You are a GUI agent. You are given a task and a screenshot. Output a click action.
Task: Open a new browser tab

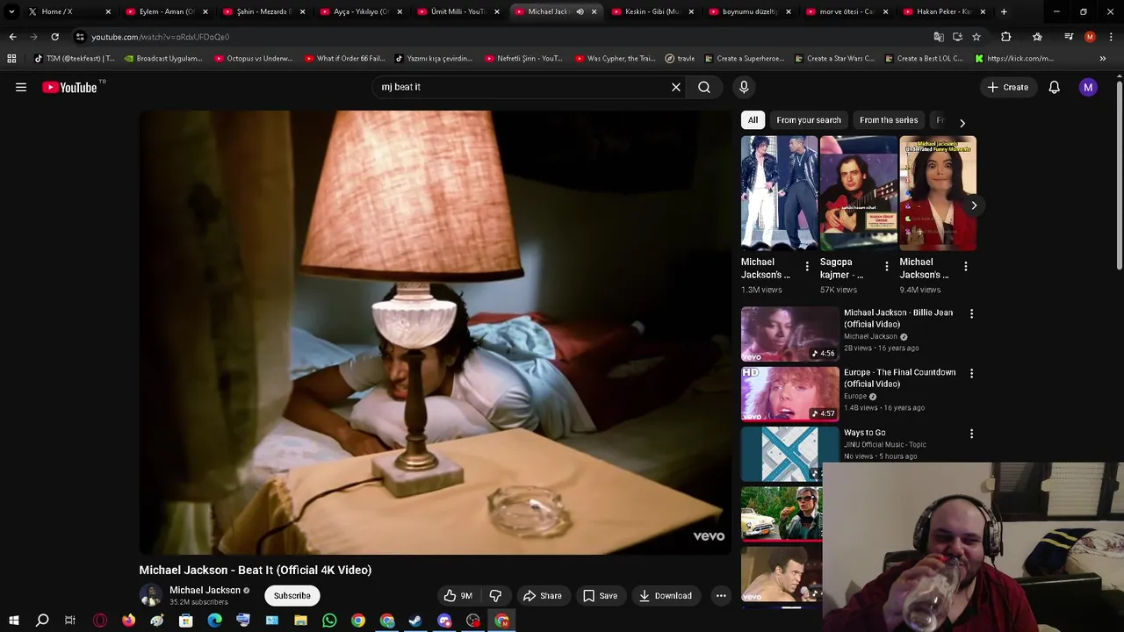pos(1004,11)
